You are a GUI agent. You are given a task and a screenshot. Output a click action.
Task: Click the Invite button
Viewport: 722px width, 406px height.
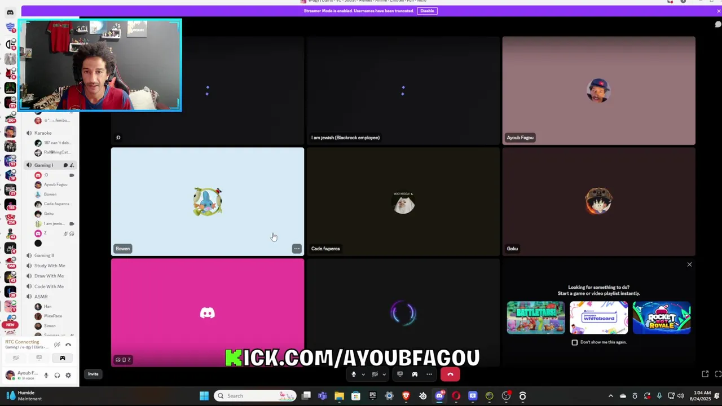tap(93, 374)
